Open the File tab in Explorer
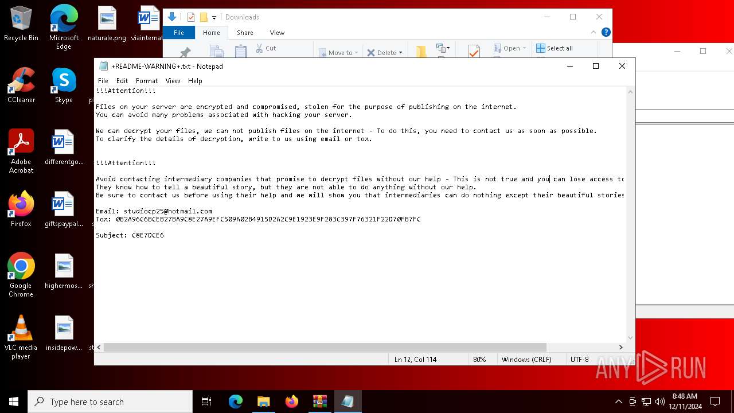 179,33
